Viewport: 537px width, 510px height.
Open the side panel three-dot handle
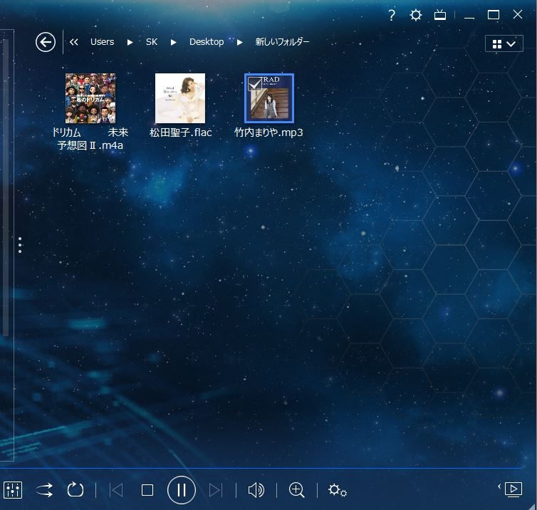click(x=20, y=245)
